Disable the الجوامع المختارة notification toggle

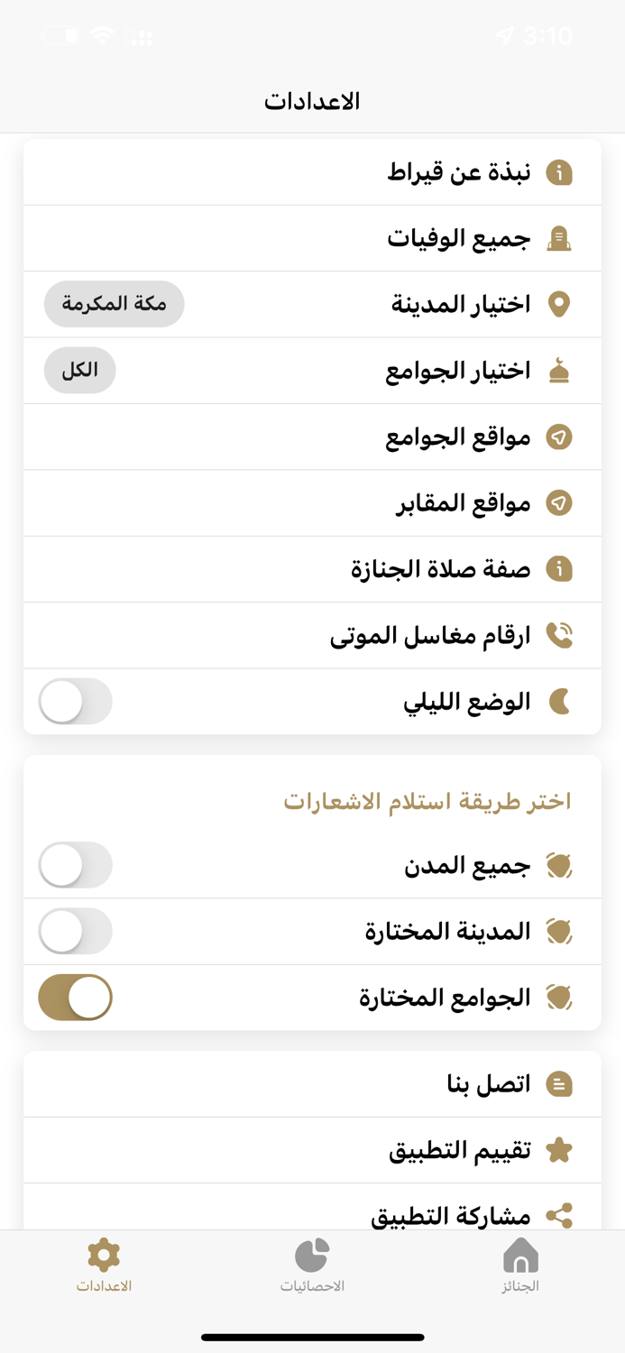[75, 997]
